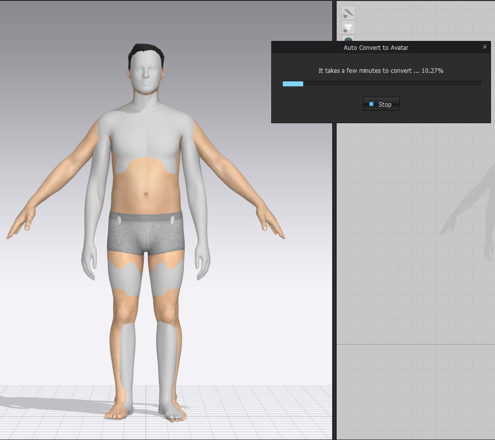Screen dimensions: 495x440
Task: Click the partly hidden round icon below the t-shirt
Action: coord(348,38)
